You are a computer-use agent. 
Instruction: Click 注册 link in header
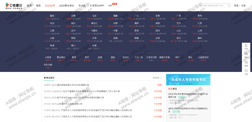243,6
